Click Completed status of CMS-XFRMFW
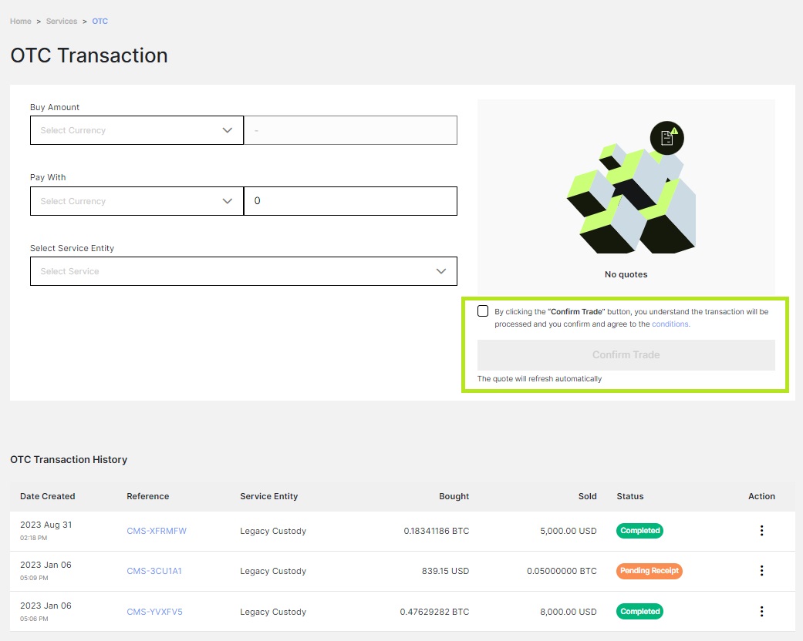 (x=639, y=531)
